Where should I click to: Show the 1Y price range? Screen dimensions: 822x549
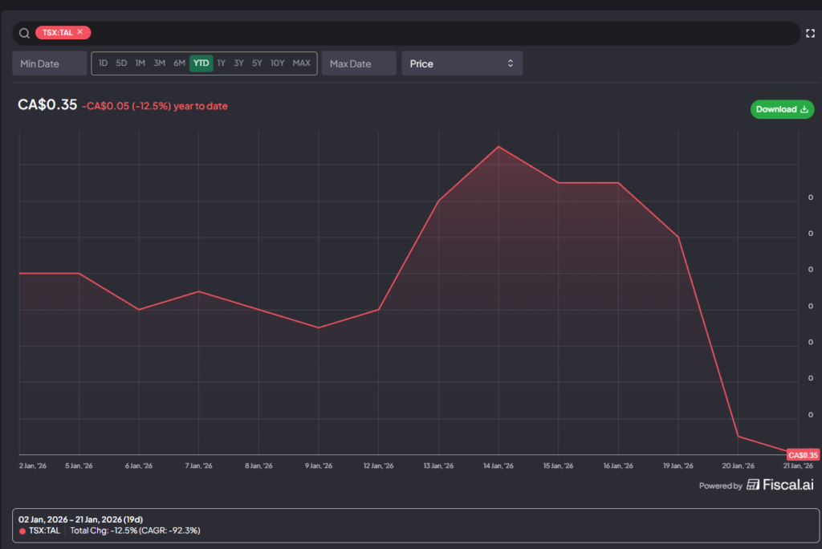pyautogui.click(x=221, y=63)
